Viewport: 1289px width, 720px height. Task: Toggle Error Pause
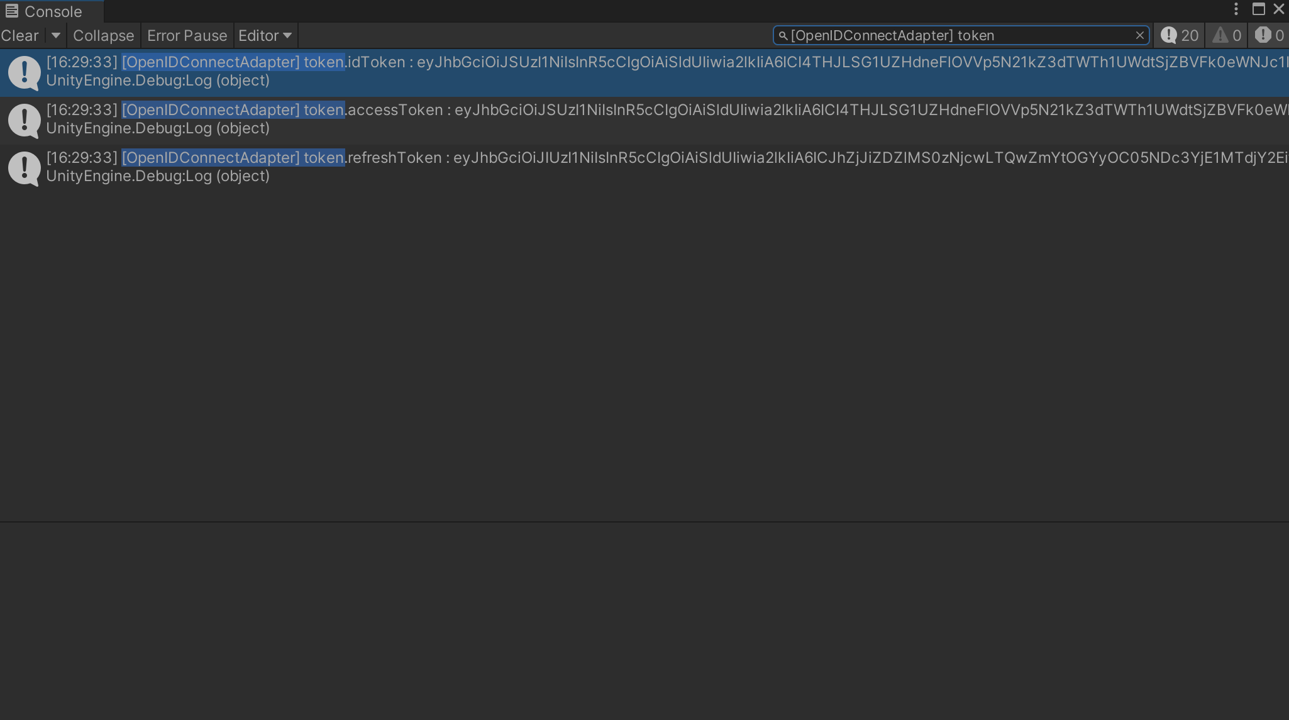pos(187,36)
